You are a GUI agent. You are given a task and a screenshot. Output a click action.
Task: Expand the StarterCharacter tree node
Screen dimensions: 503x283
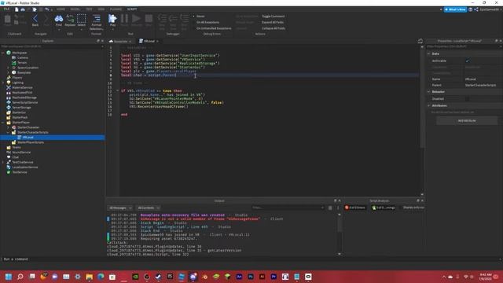(x=9, y=127)
